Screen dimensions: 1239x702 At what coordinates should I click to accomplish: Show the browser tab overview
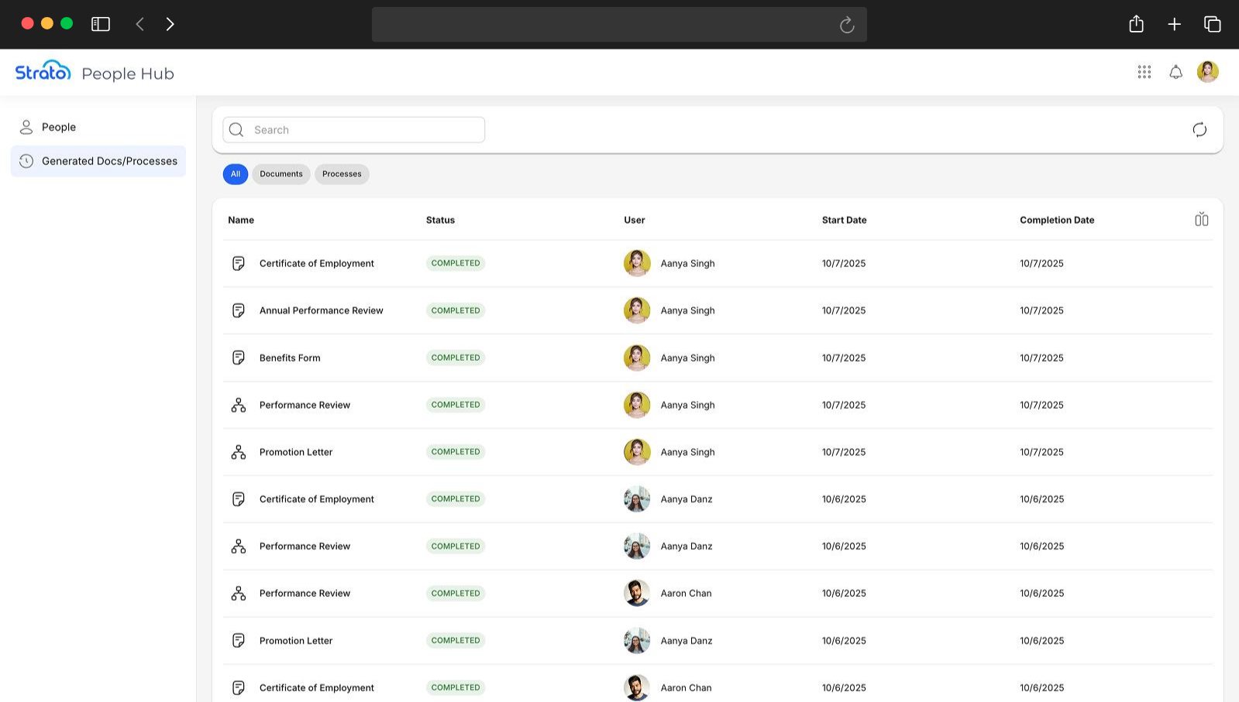click(x=1212, y=24)
